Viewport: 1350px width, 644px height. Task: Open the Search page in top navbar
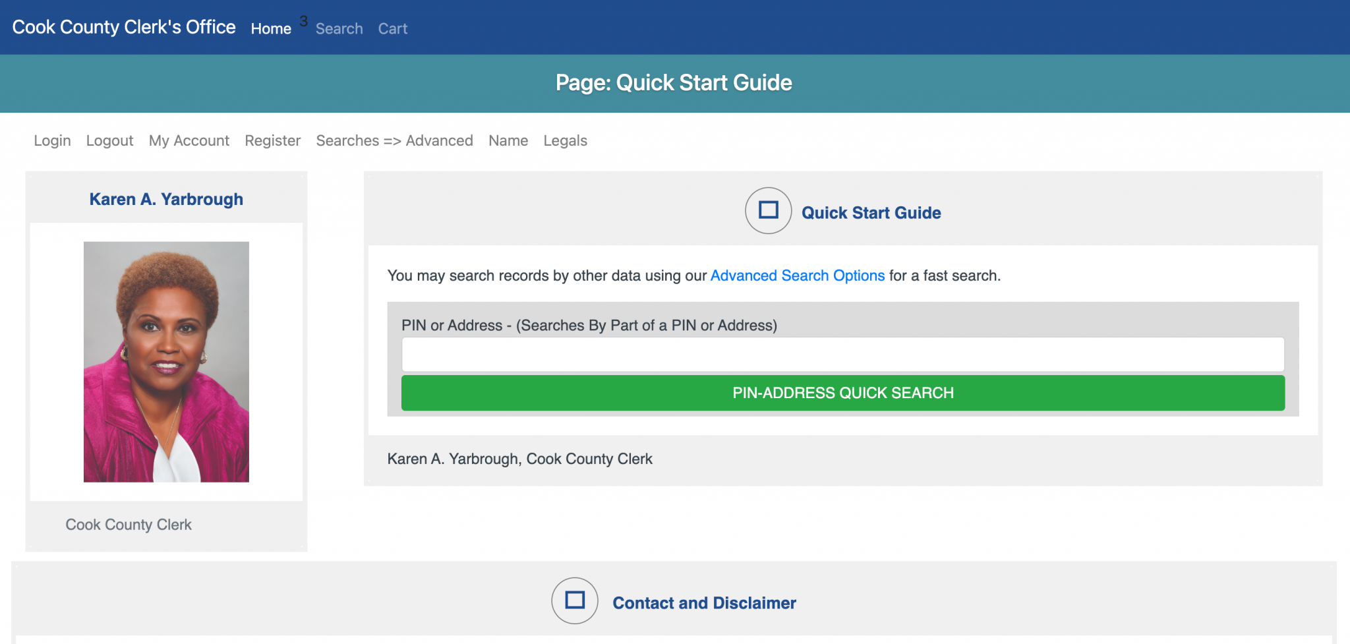click(339, 29)
